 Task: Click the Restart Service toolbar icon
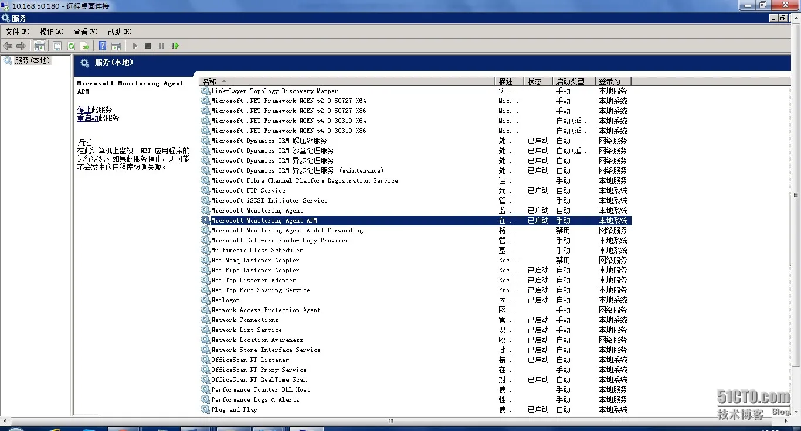coord(175,46)
